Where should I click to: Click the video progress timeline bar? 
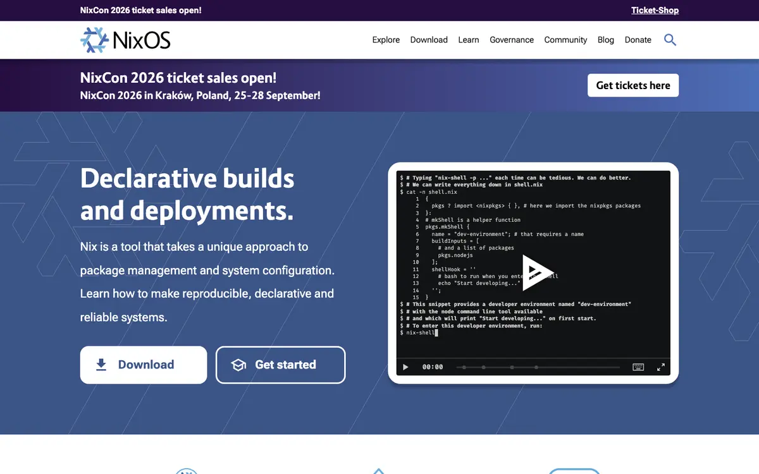[x=538, y=367]
